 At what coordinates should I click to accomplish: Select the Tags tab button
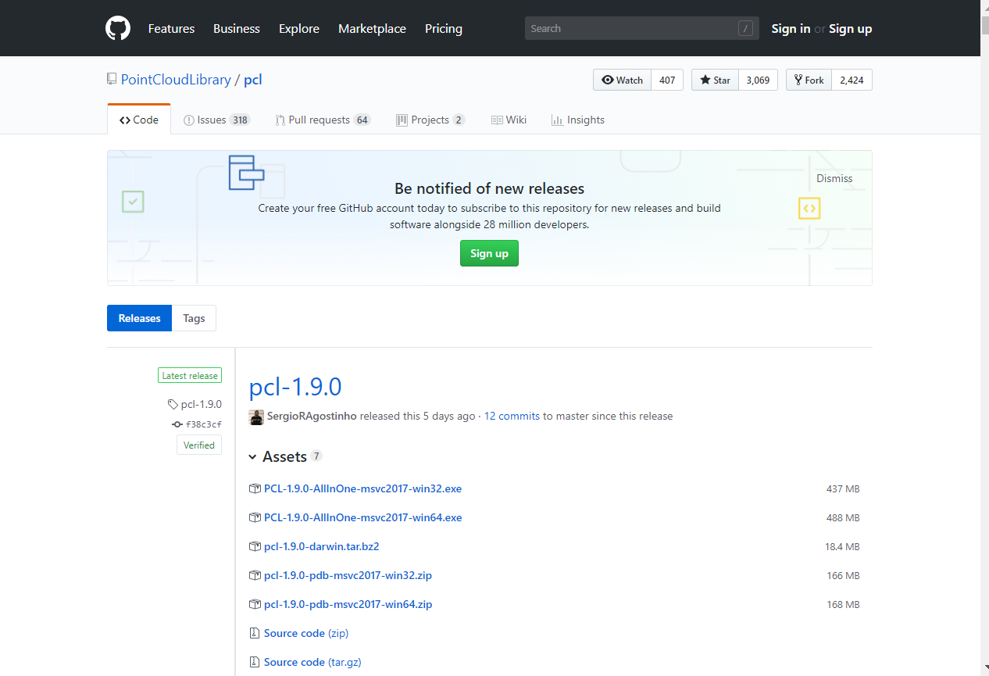pos(194,318)
